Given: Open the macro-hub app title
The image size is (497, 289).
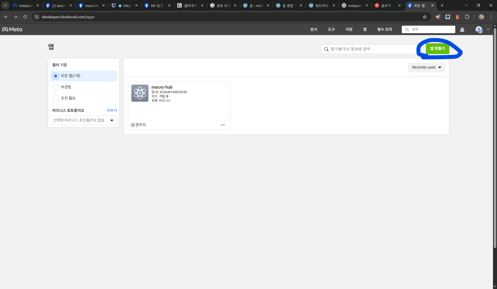Looking at the screenshot, I should point(162,87).
